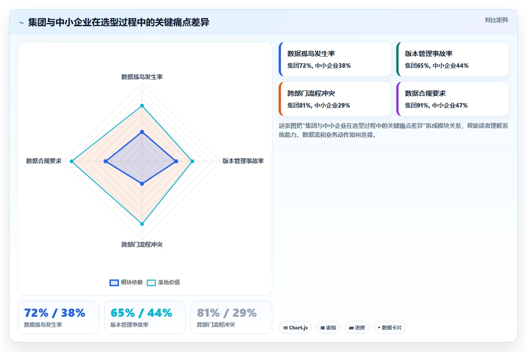Image resolution: width=527 pixels, height=352 pixels.
Task: Click the 进度 tag
Action: coord(356,328)
